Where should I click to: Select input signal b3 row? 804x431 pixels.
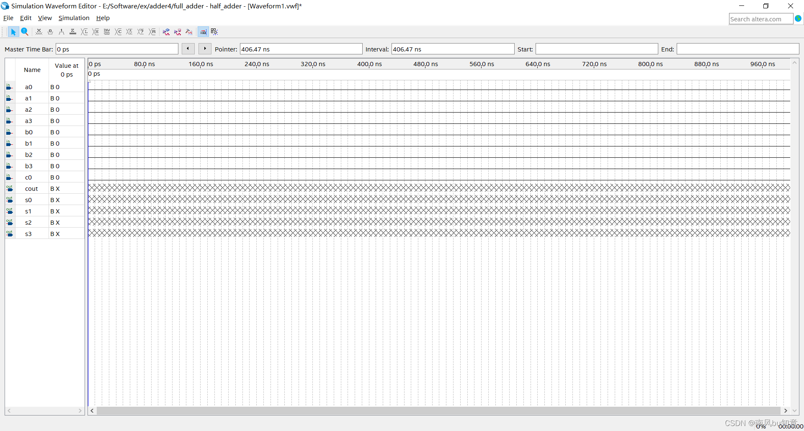tap(45, 166)
